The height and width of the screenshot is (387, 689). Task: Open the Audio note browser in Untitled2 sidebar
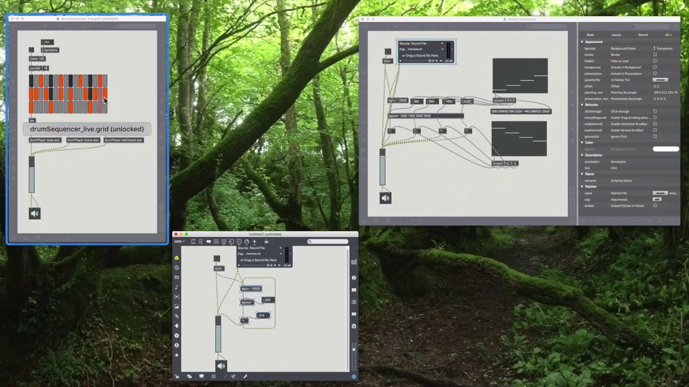pyautogui.click(x=177, y=287)
